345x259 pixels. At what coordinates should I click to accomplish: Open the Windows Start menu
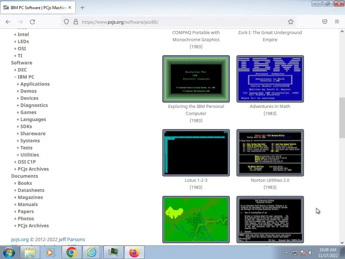[9, 252]
